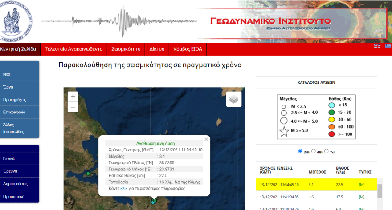
Task: Click the green earthquake marker in the gulf
Action: pos(88,174)
